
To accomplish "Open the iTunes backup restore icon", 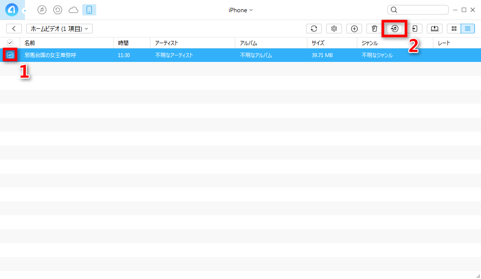I will tap(58, 10).
